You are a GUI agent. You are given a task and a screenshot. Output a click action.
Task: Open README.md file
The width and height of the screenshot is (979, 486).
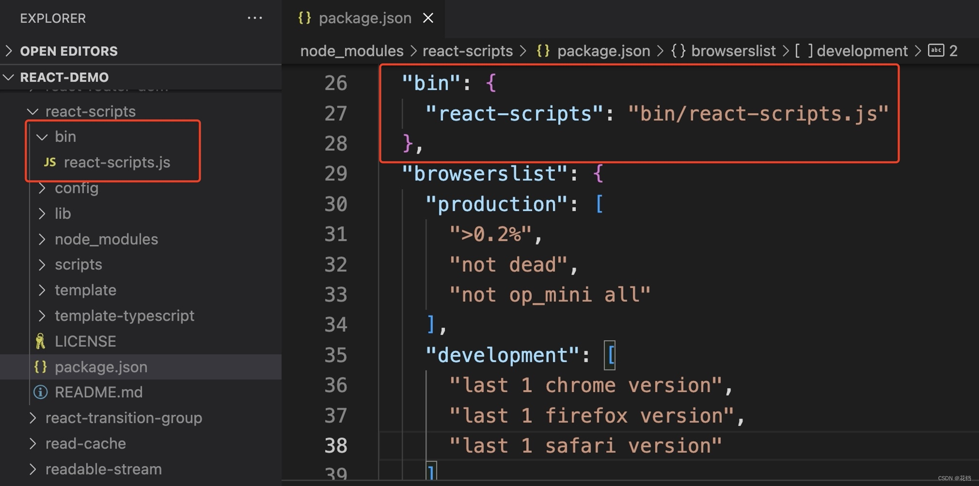(x=141, y=392)
